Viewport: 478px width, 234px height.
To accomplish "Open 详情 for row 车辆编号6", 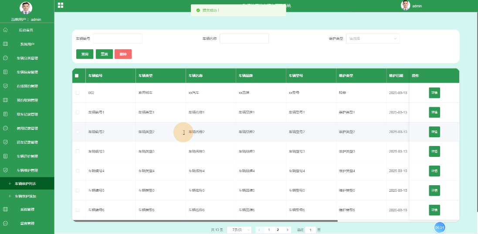I will (434, 210).
